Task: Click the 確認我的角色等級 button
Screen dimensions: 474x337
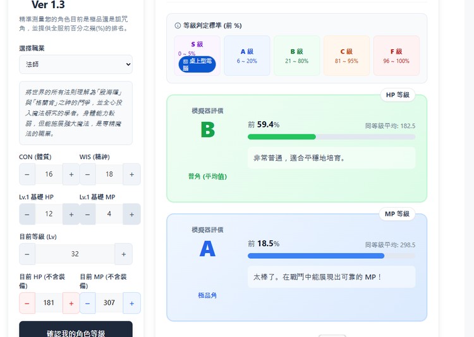Action: pos(76,330)
